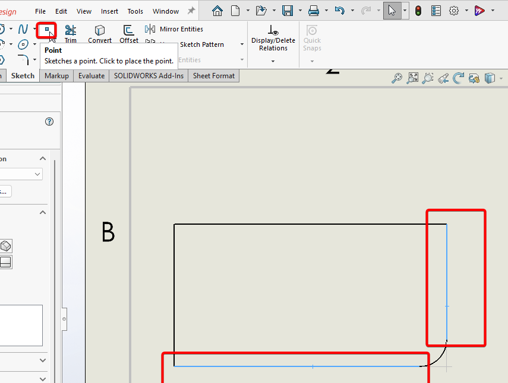Switch to the Markup tab

coord(56,76)
